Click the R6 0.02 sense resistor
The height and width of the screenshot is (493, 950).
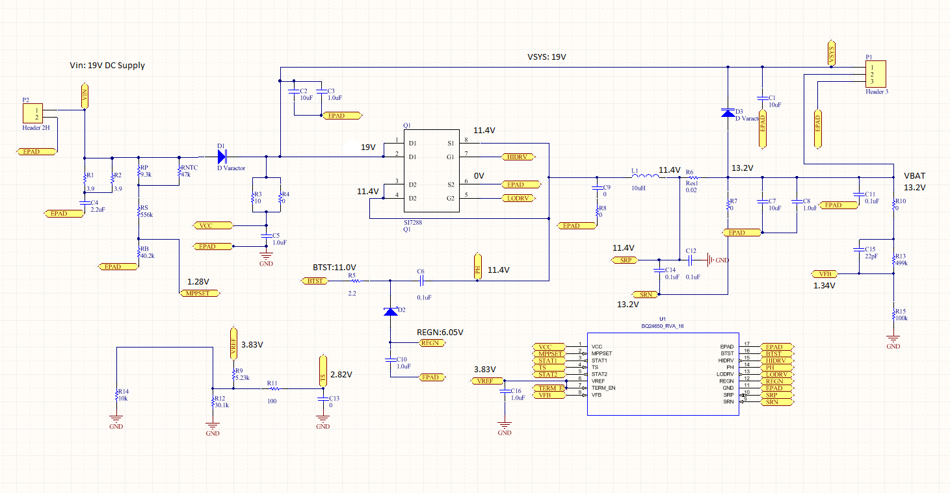pos(692,177)
